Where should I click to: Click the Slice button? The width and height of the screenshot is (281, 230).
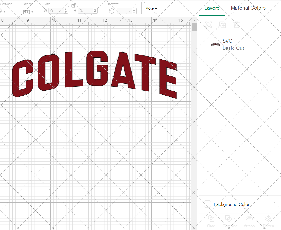pos(211,221)
